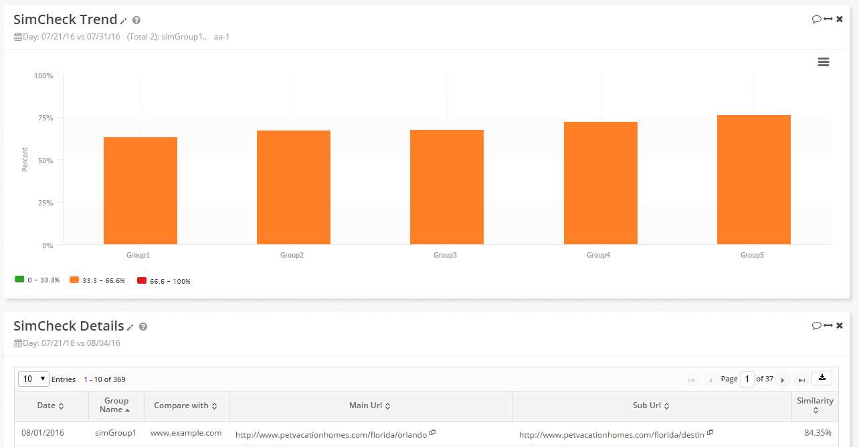
Task: Select the simGroup1 cell in the table
Action: point(116,433)
